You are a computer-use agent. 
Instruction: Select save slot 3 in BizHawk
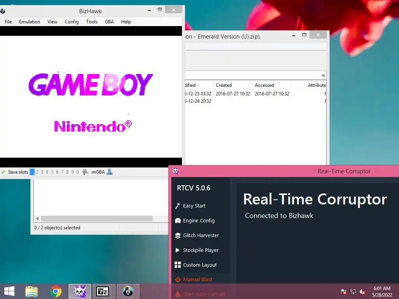[x=42, y=172]
